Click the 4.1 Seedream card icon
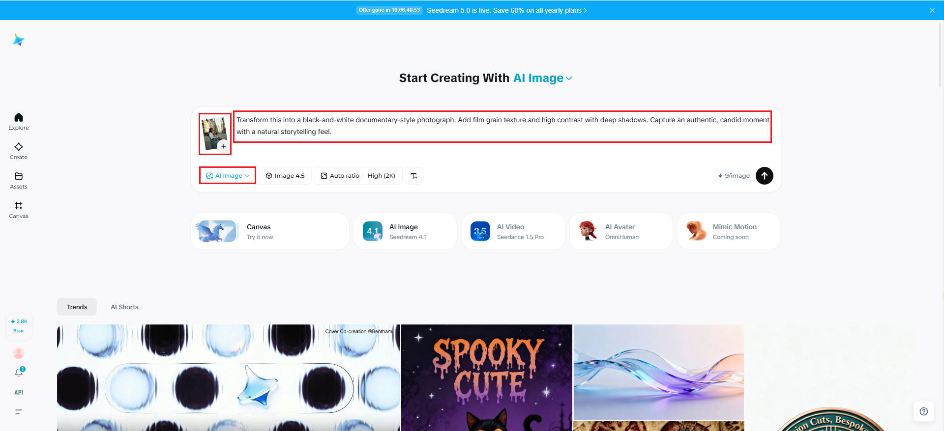 [373, 231]
